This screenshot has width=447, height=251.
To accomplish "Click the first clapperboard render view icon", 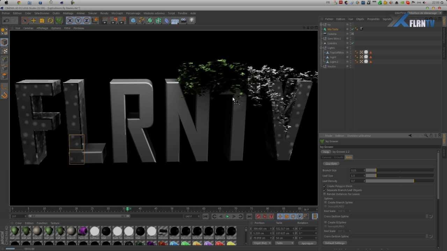I will pyautogui.click(x=105, y=21).
